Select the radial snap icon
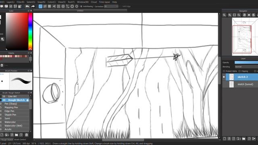 (58, 6)
